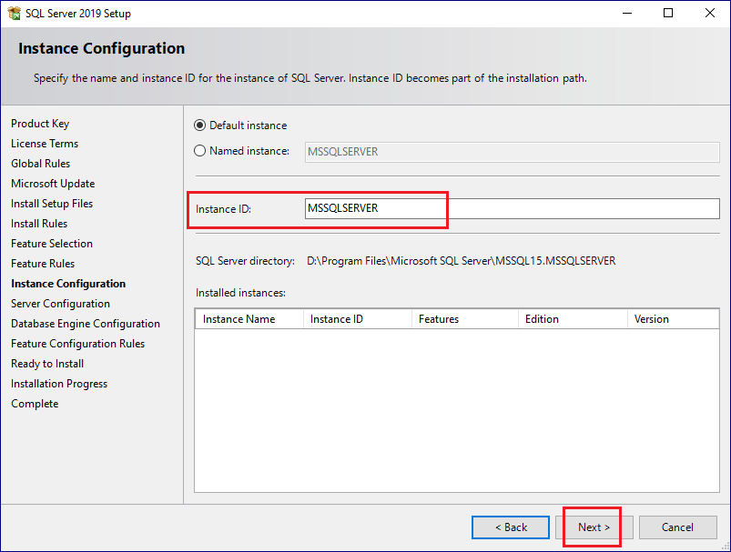Maximize the SQL Server 2019 Setup window
The height and width of the screenshot is (552, 731).
[668, 13]
